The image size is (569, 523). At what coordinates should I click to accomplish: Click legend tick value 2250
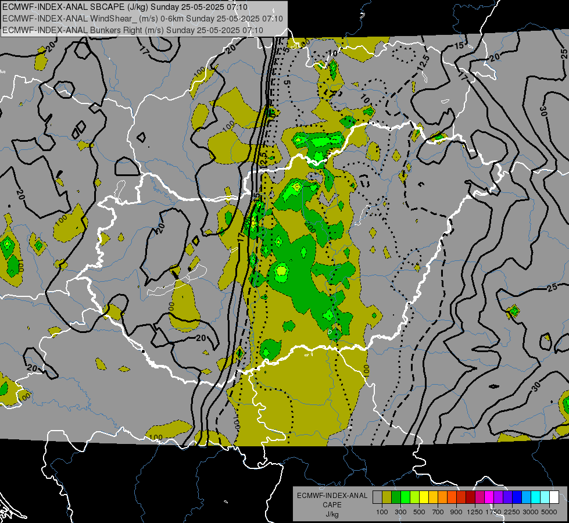click(x=513, y=512)
